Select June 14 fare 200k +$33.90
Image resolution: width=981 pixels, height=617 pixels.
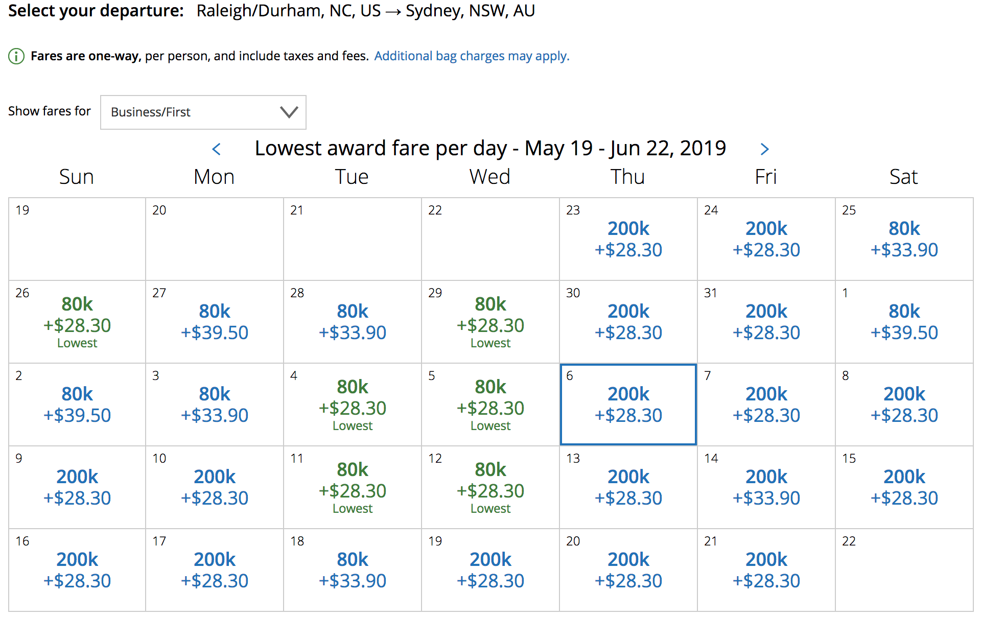pos(766,487)
